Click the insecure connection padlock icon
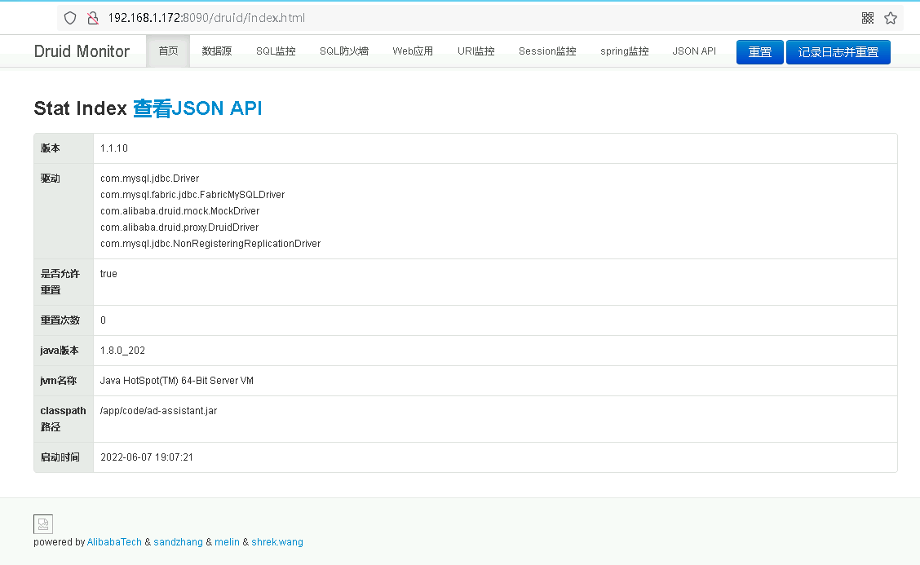920x565 pixels. [x=93, y=18]
